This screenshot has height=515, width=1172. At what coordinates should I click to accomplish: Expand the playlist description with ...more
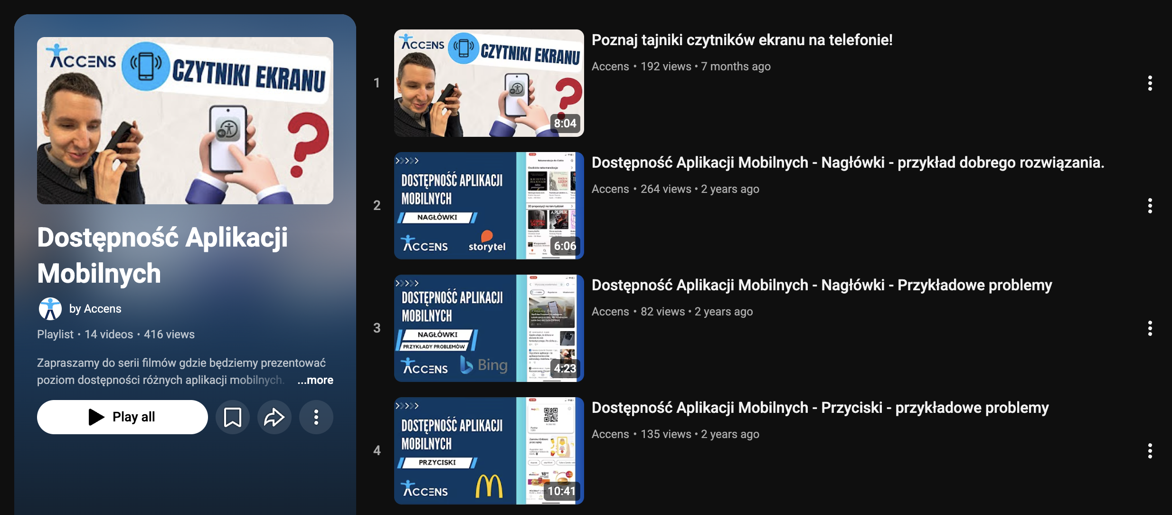click(315, 380)
